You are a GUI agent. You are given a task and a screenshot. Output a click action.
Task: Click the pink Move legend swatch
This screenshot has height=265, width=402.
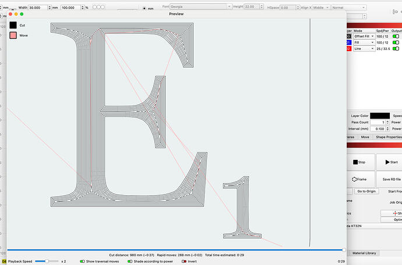click(13, 35)
